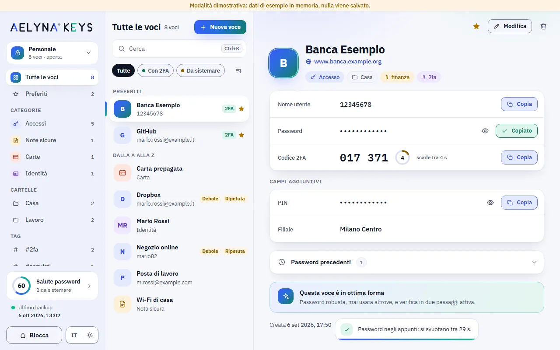
Task: Select the Tutte filter chip
Action: coord(123,70)
